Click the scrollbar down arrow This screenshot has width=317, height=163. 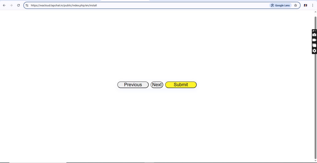tap(315, 161)
